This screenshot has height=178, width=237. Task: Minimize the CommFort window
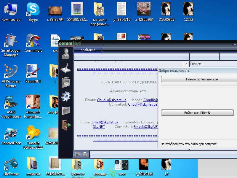235,44
